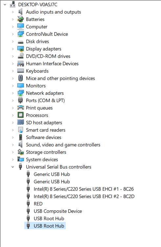161x247 pixels.
Task: Select the RED device entry
Action: [x=38, y=204]
